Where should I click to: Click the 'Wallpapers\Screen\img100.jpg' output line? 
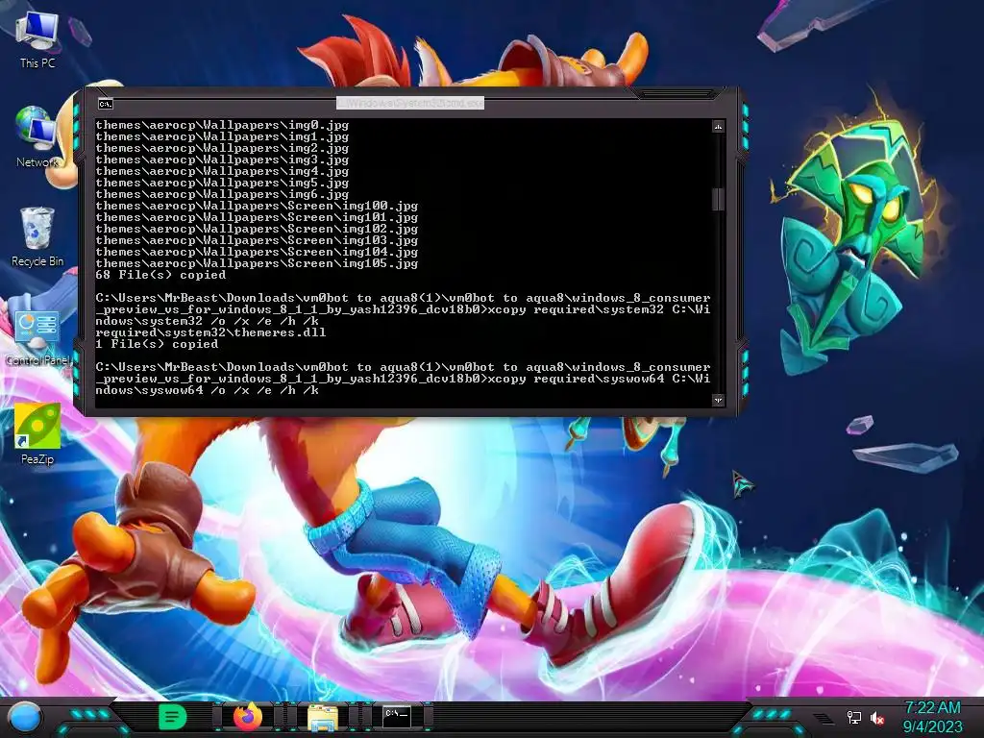[x=257, y=206]
